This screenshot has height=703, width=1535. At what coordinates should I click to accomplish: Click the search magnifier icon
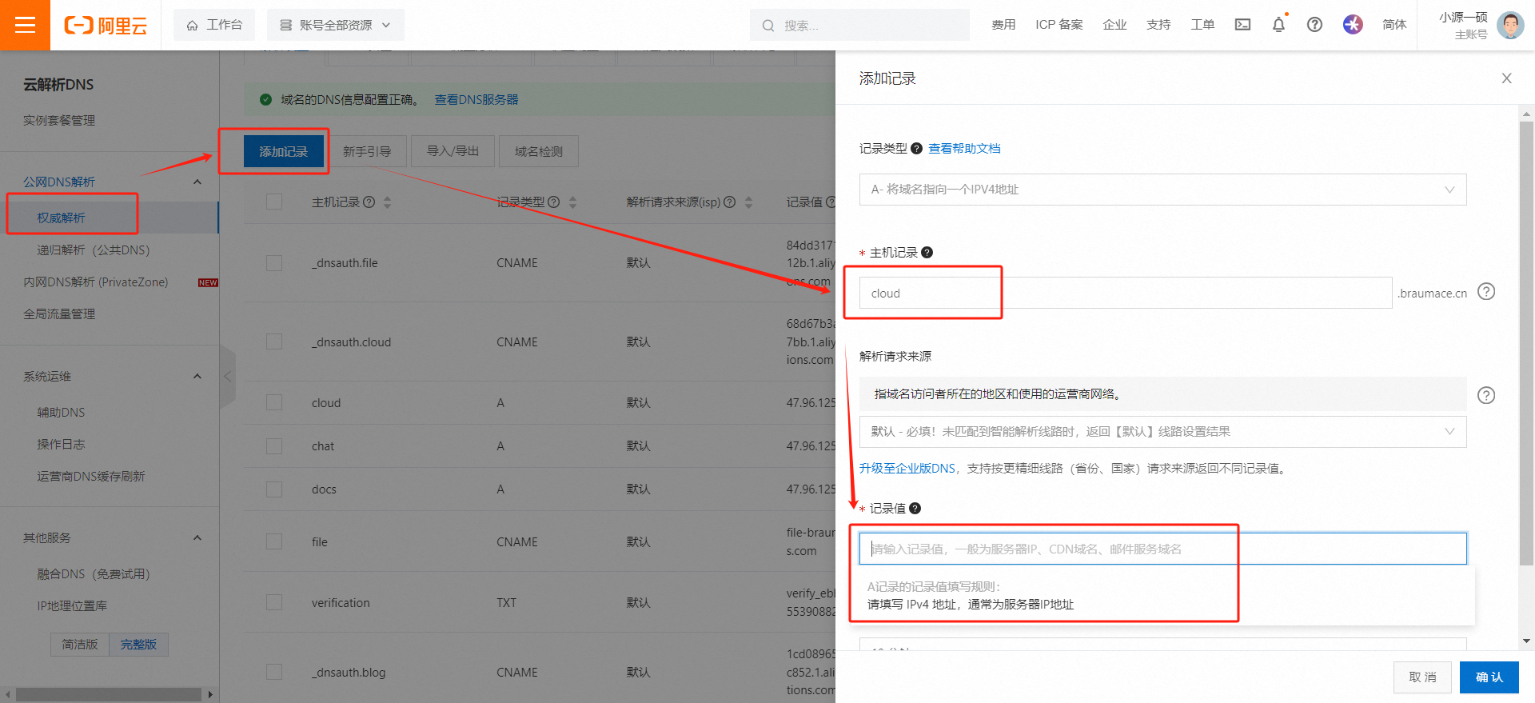(x=768, y=26)
